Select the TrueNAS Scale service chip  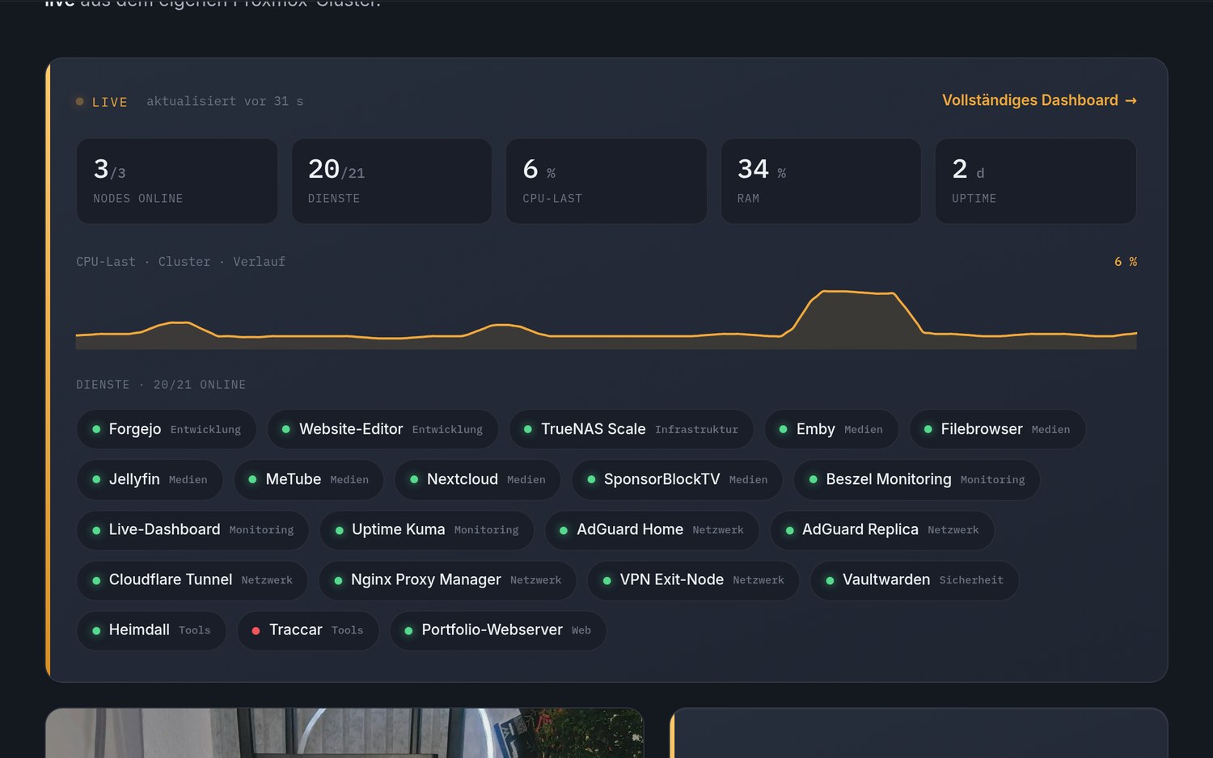632,429
